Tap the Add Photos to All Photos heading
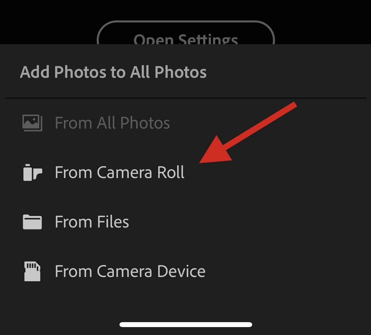 [113, 72]
